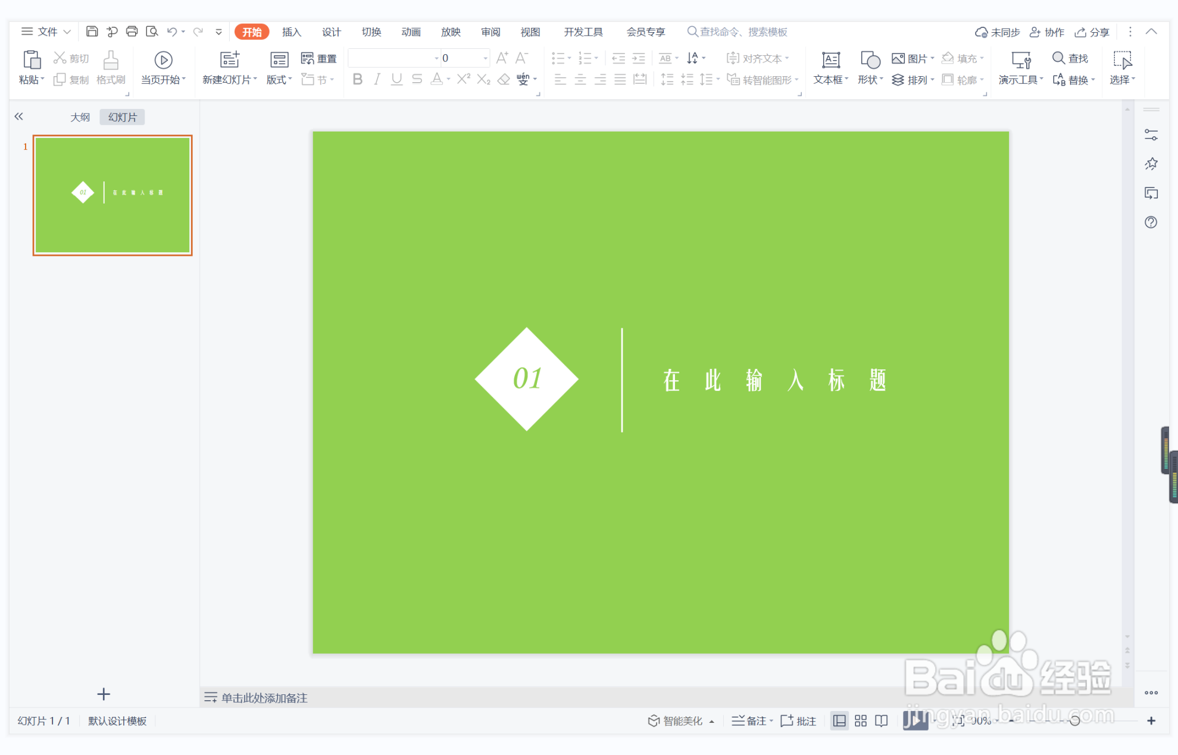Click the save icon in quick toolbar

(92, 32)
